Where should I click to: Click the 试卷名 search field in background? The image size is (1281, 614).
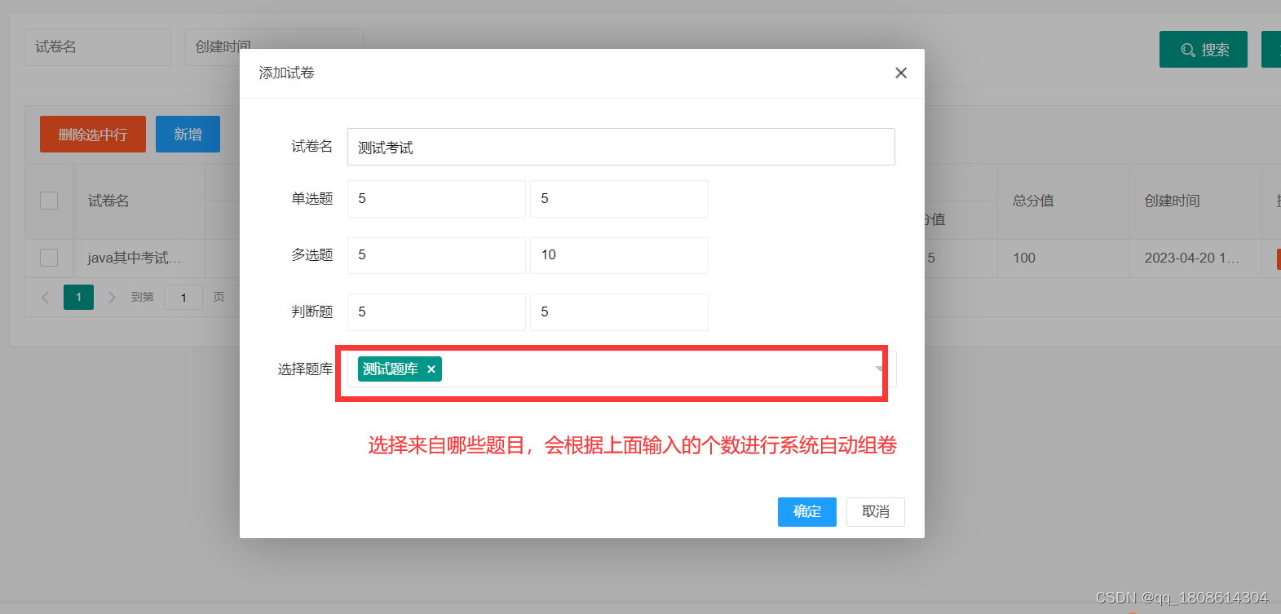click(98, 47)
